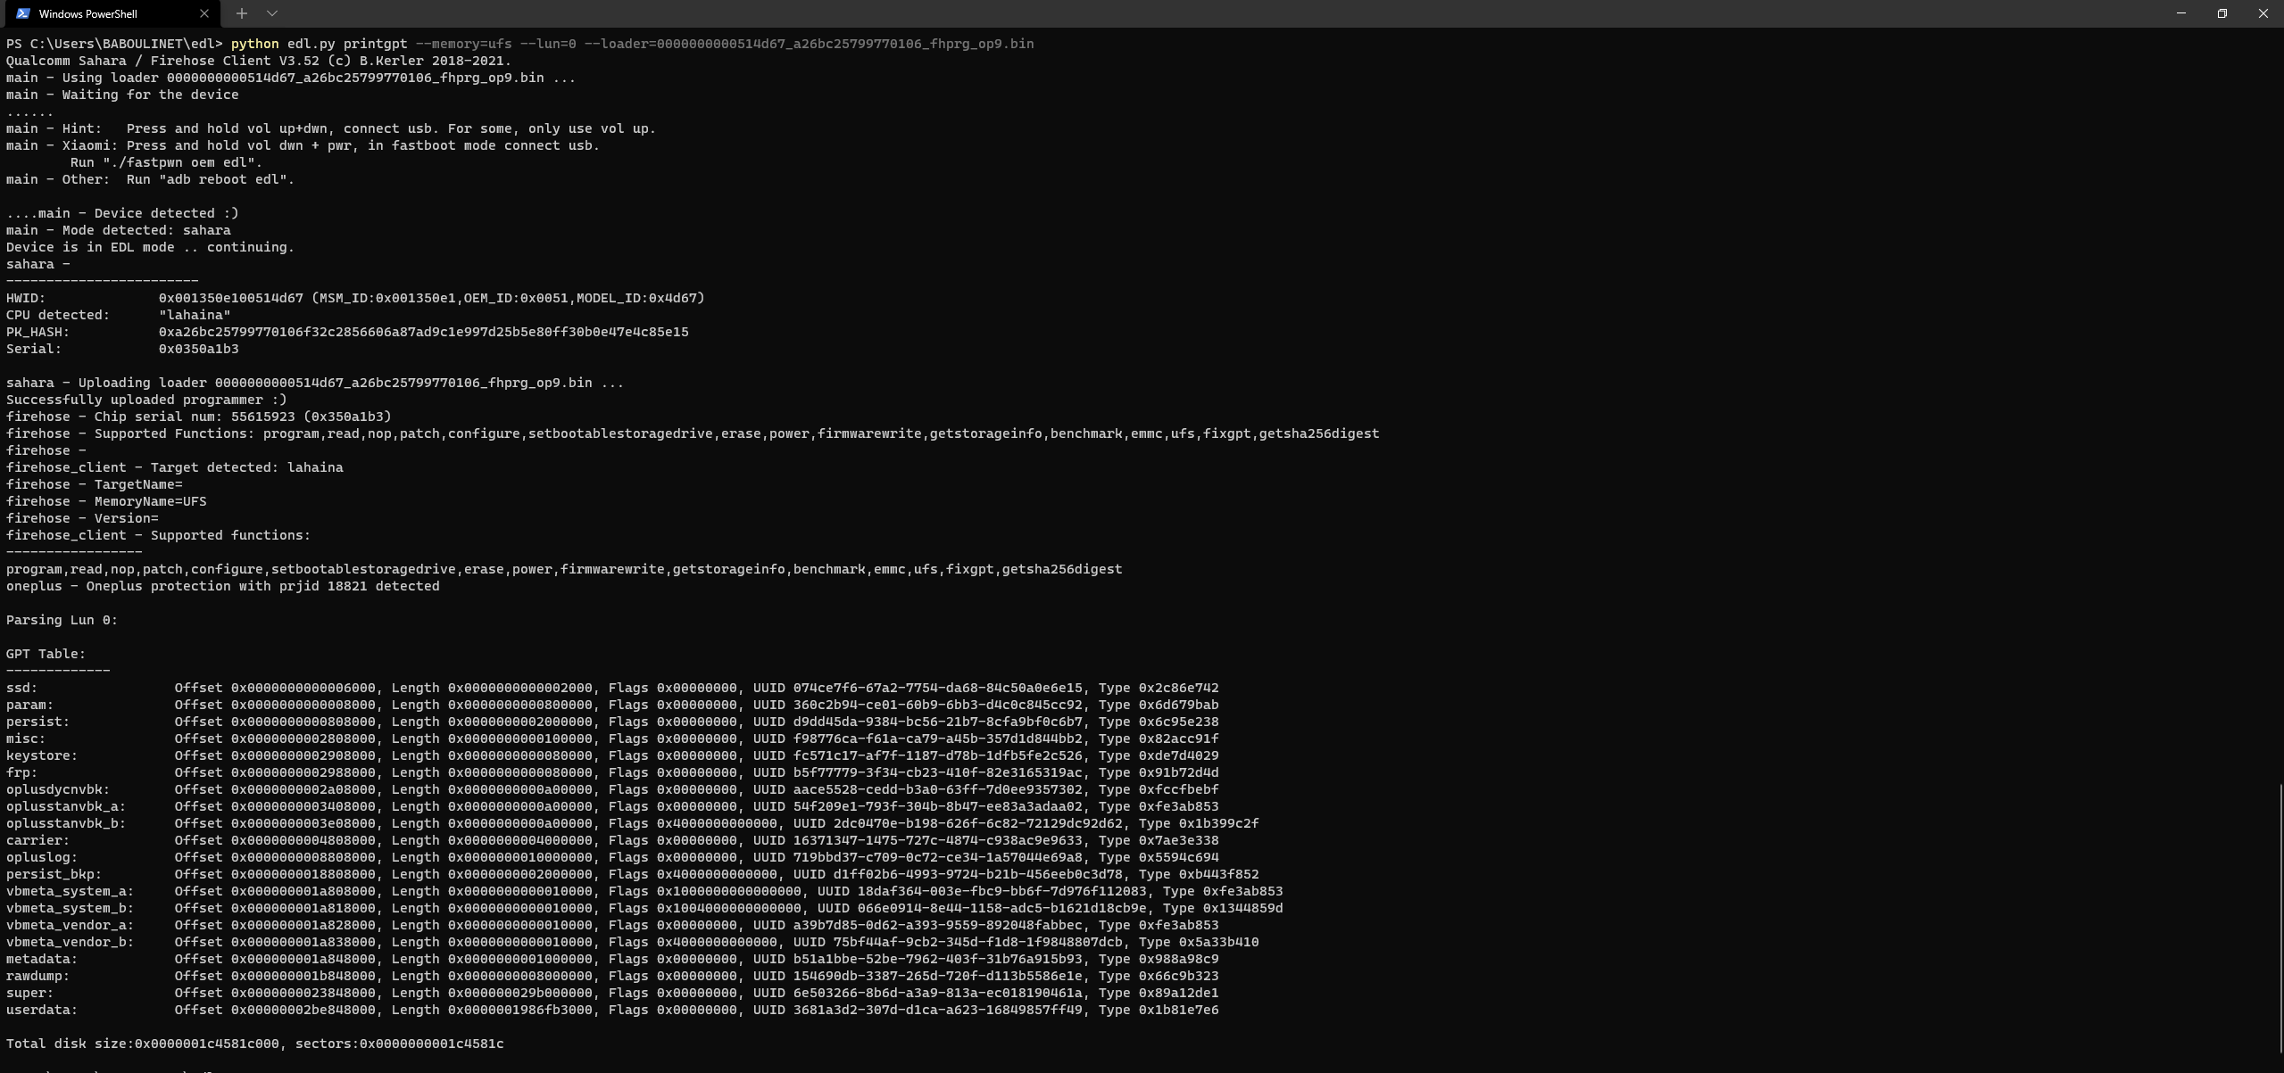Click the Oneplus protection detected line
Screen dimensions: 2284x1073
click(x=222, y=586)
